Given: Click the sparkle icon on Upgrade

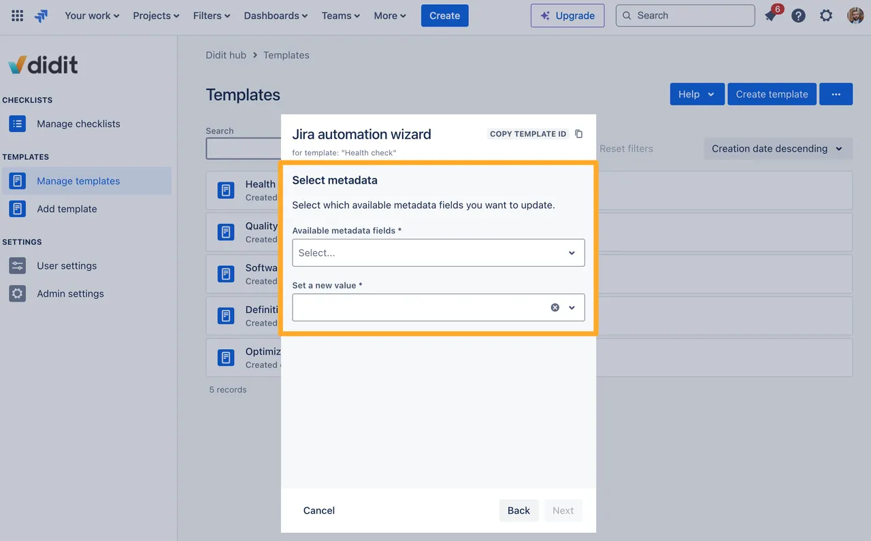Looking at the screenshot, I should (545, 16).
